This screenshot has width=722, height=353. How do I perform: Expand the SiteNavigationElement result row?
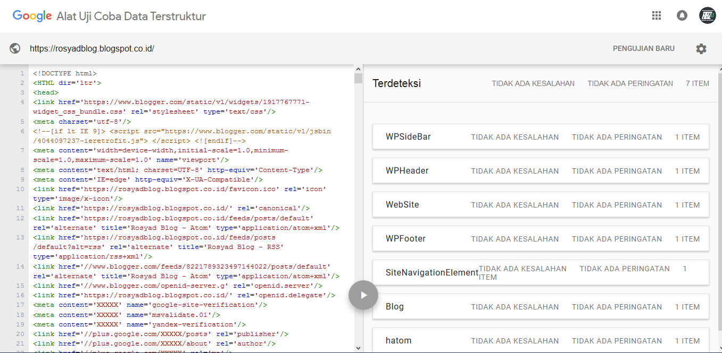[x=541, y=273]
